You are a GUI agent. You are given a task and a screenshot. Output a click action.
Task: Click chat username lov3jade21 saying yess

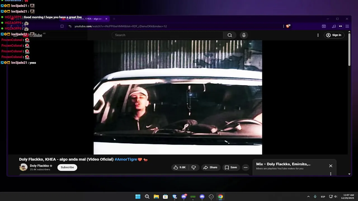(x=19, y=63)
